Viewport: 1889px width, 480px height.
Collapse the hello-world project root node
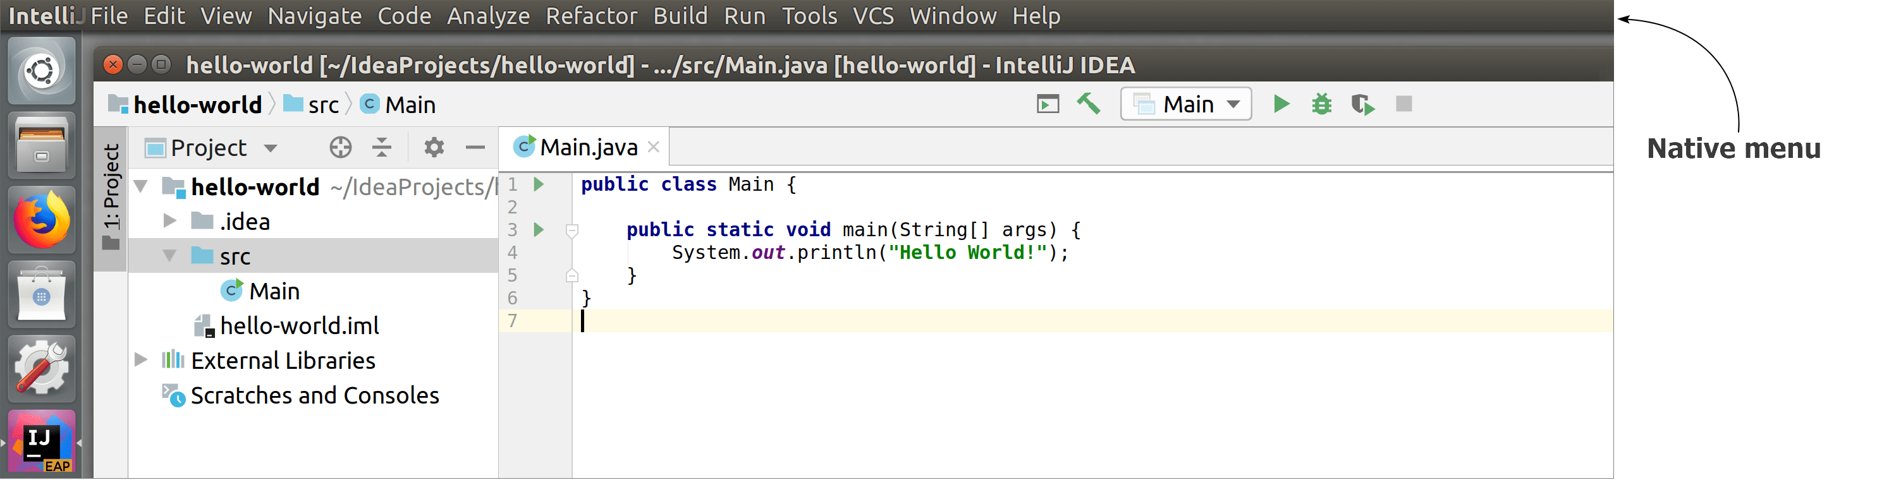pos(142,187)
